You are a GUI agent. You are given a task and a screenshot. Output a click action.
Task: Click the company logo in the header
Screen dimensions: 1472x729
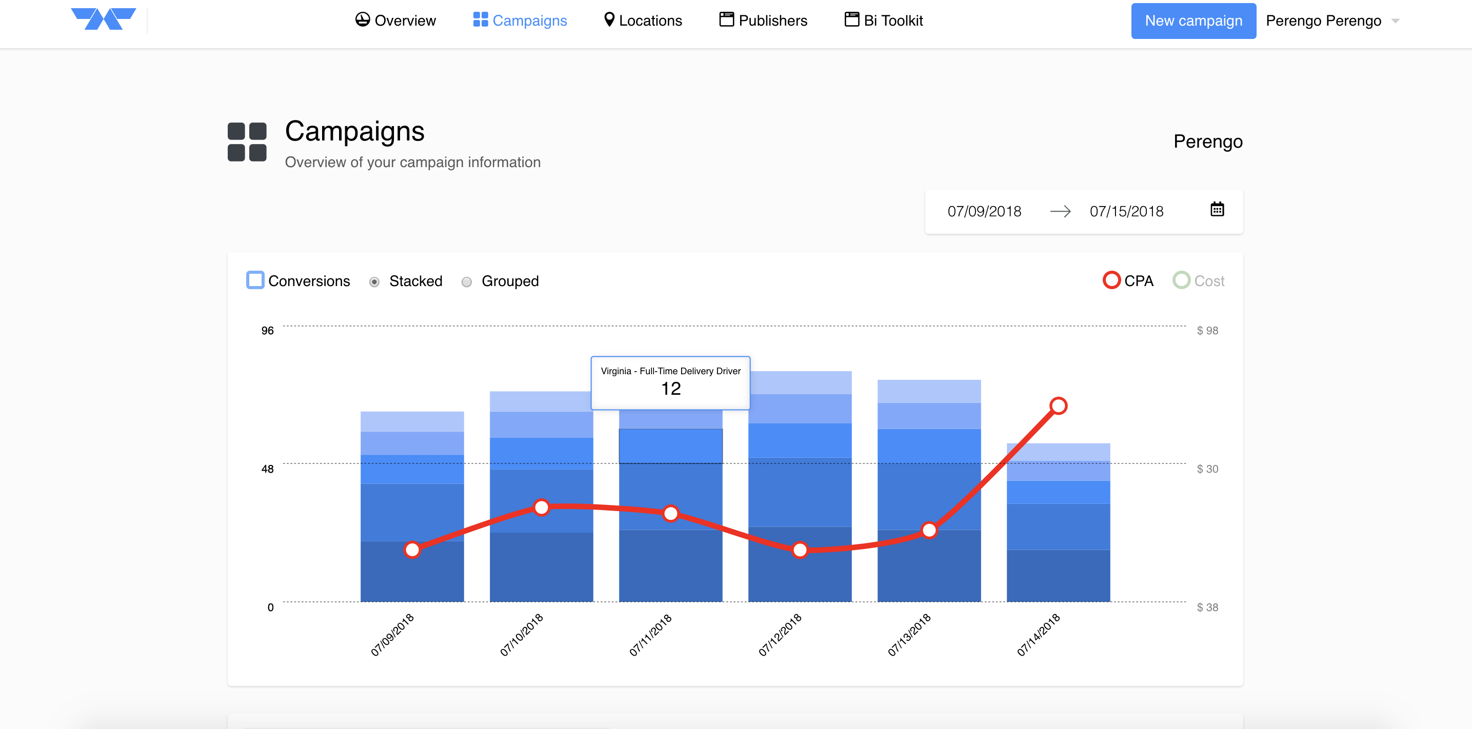104,19
